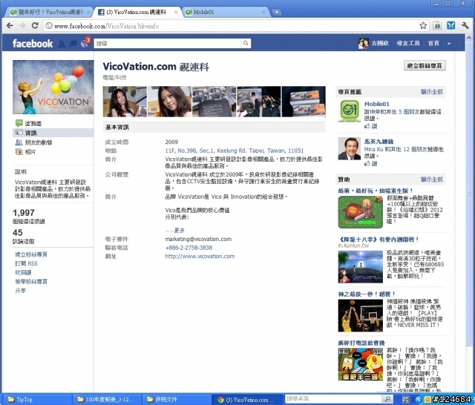475x405 pixels.
Task: Open Facebook friend requests icon
Action: pos(62,44)
